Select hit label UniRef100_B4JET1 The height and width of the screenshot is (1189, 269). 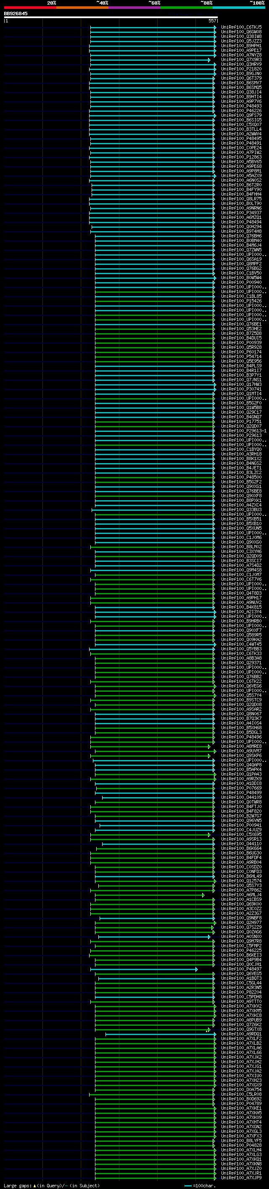(x=241, y=468)
